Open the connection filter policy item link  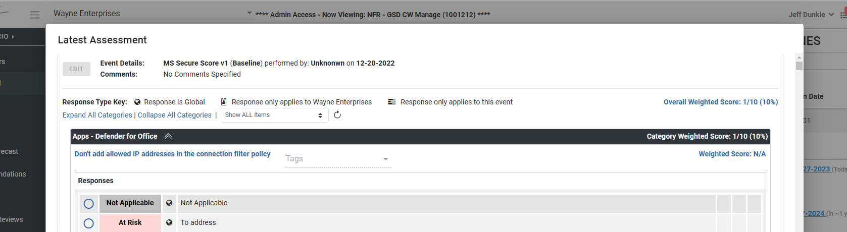172,154
